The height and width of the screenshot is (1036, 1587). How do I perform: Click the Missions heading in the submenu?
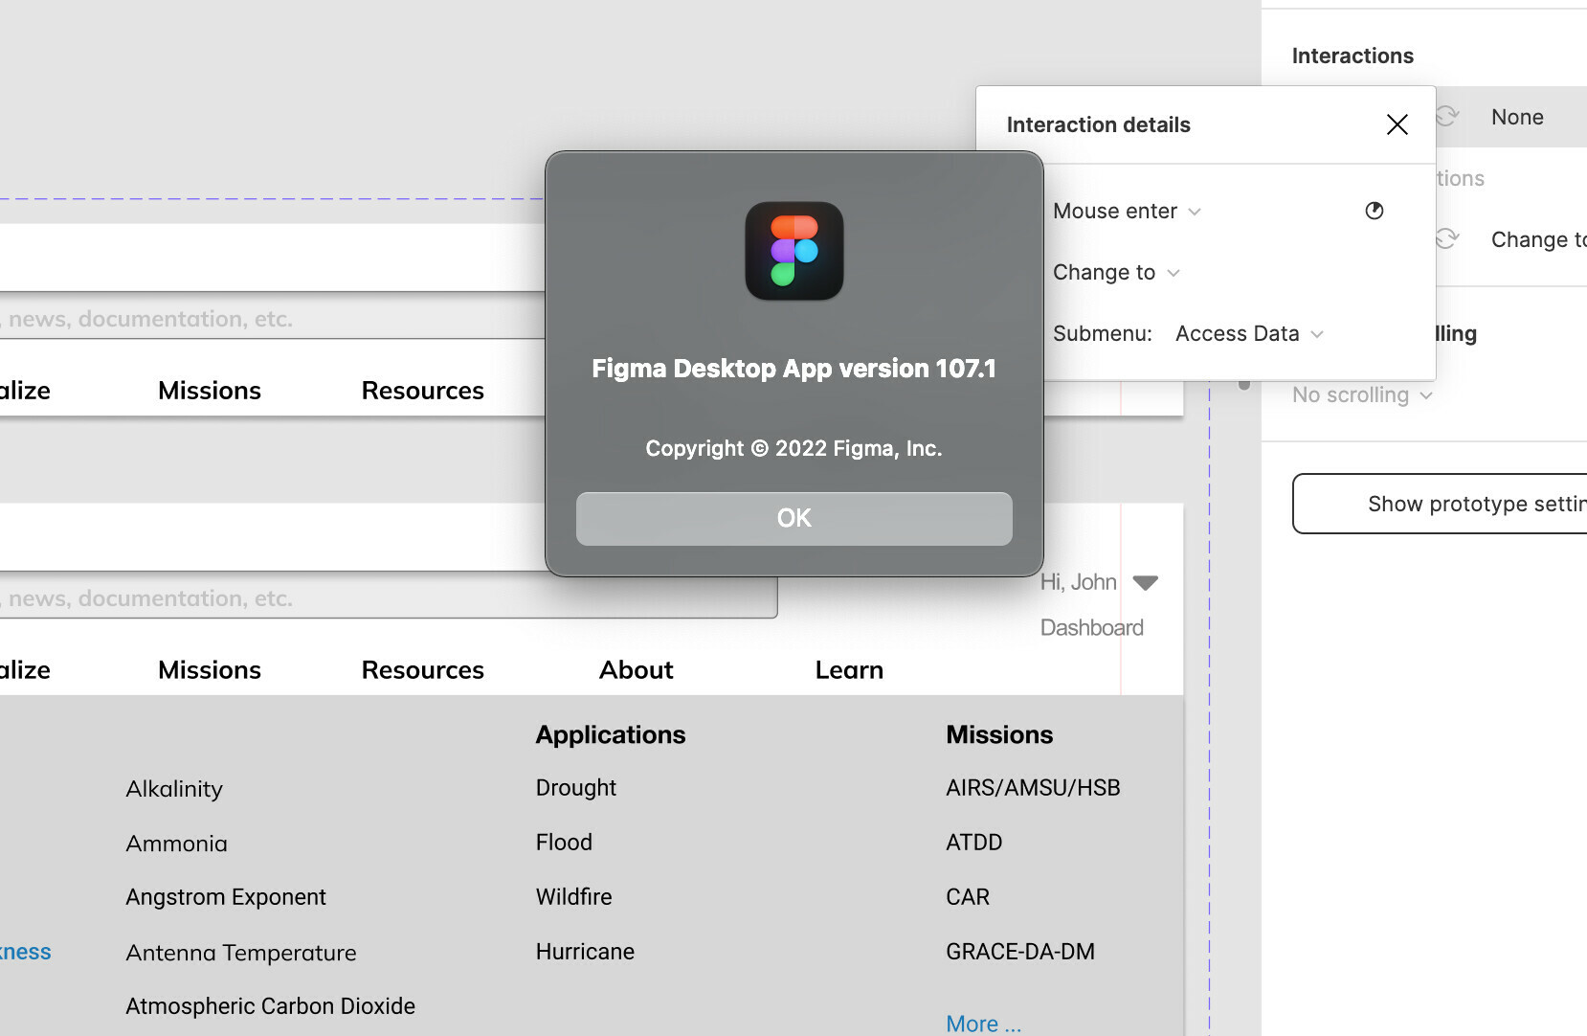(x=999, y=734)
